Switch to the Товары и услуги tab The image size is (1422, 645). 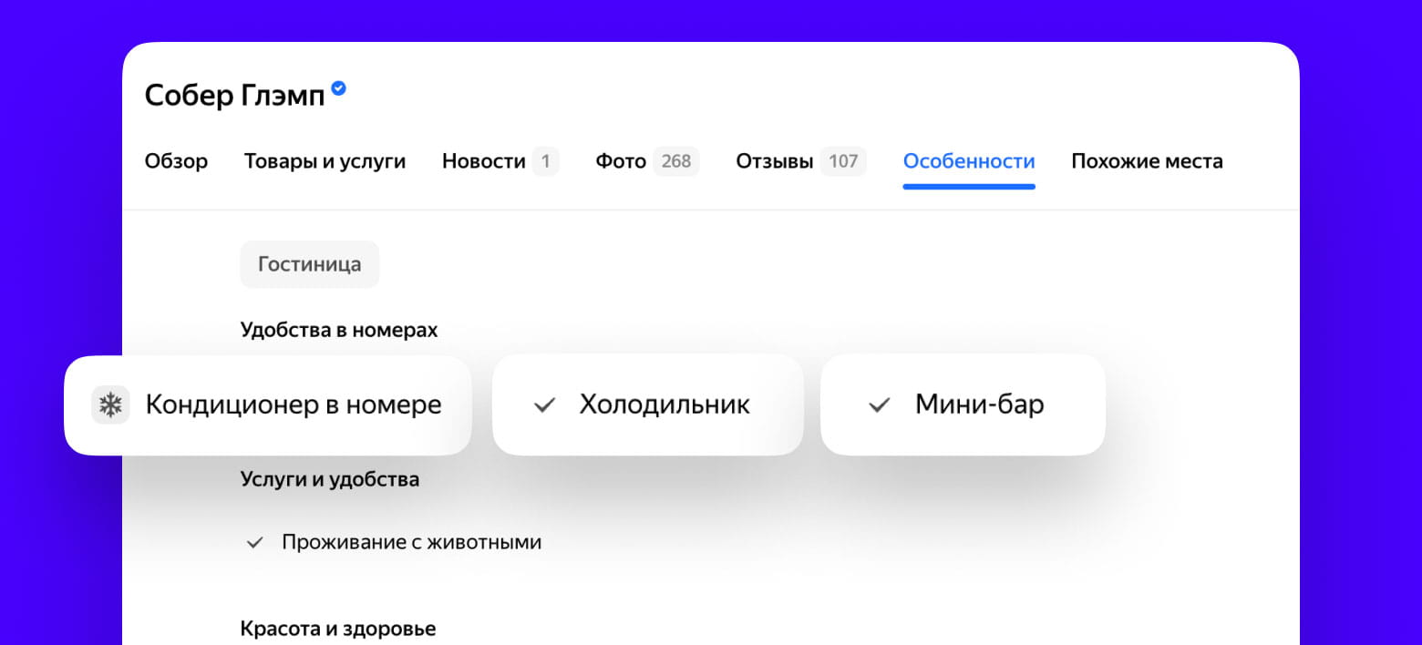325,161
